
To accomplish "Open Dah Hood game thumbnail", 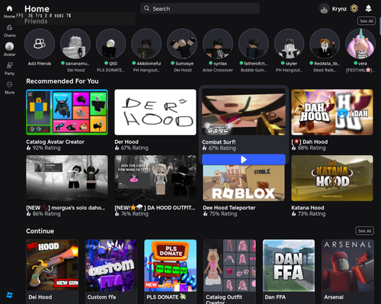I will 332,112.
